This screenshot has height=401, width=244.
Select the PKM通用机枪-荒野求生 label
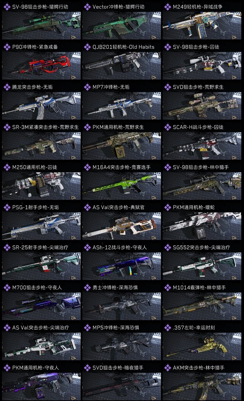pyautogui.click(x=118, y=127)
